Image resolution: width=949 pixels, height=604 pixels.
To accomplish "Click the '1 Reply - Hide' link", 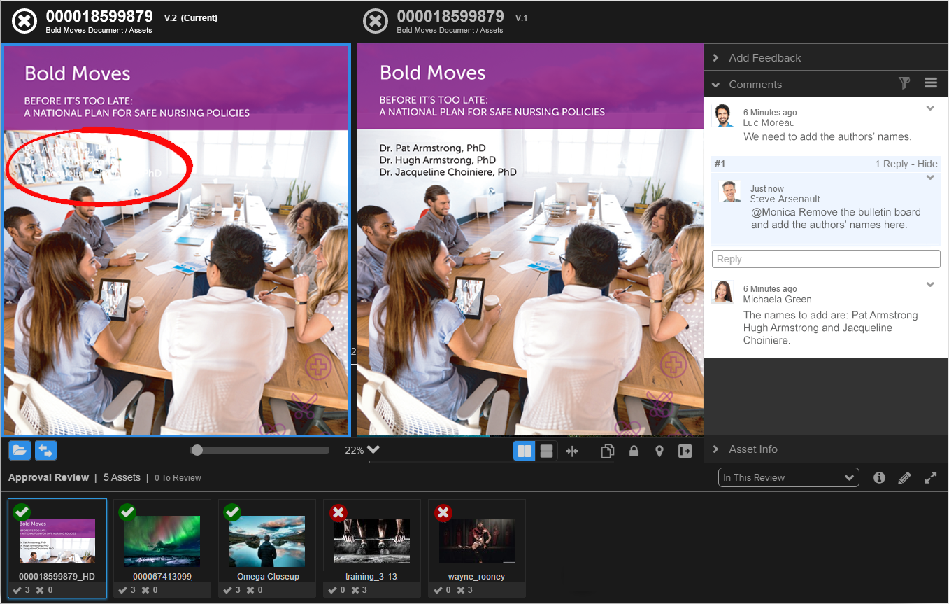I will click(x=906, y=164).
